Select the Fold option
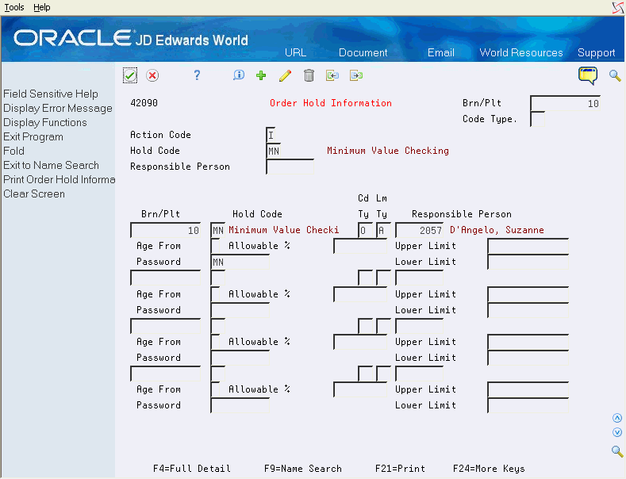This screenshot has width=626, height=479. pyautogui.click(x=14, y=151)
